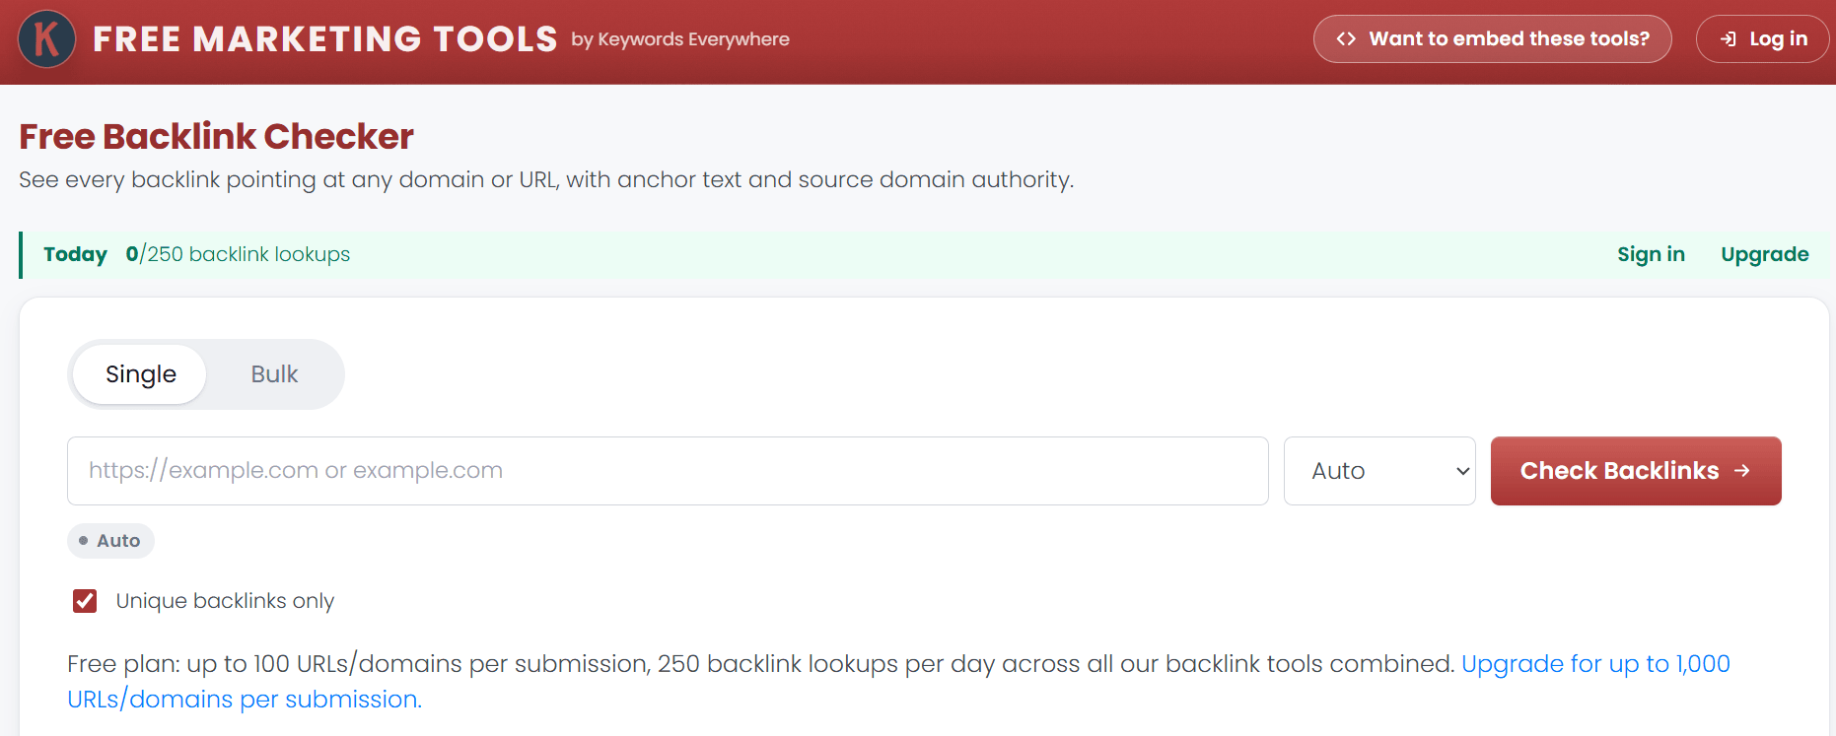Switch to the Bulk tab
This screenshot has width=1836, height=736.
[x=274, y=374]
